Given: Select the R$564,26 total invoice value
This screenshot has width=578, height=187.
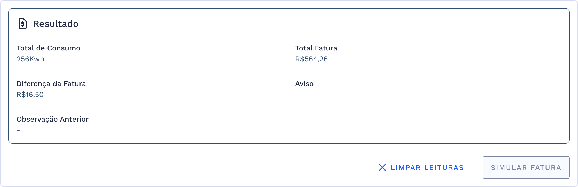Looking at the screenshot, I should tap(311, 59).
